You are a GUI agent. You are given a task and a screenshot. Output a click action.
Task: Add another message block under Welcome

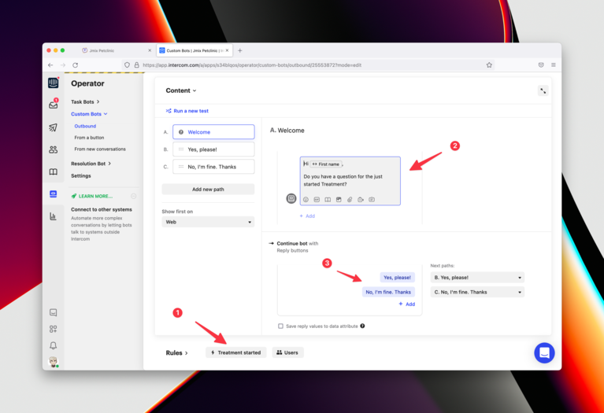coord(307,216)
